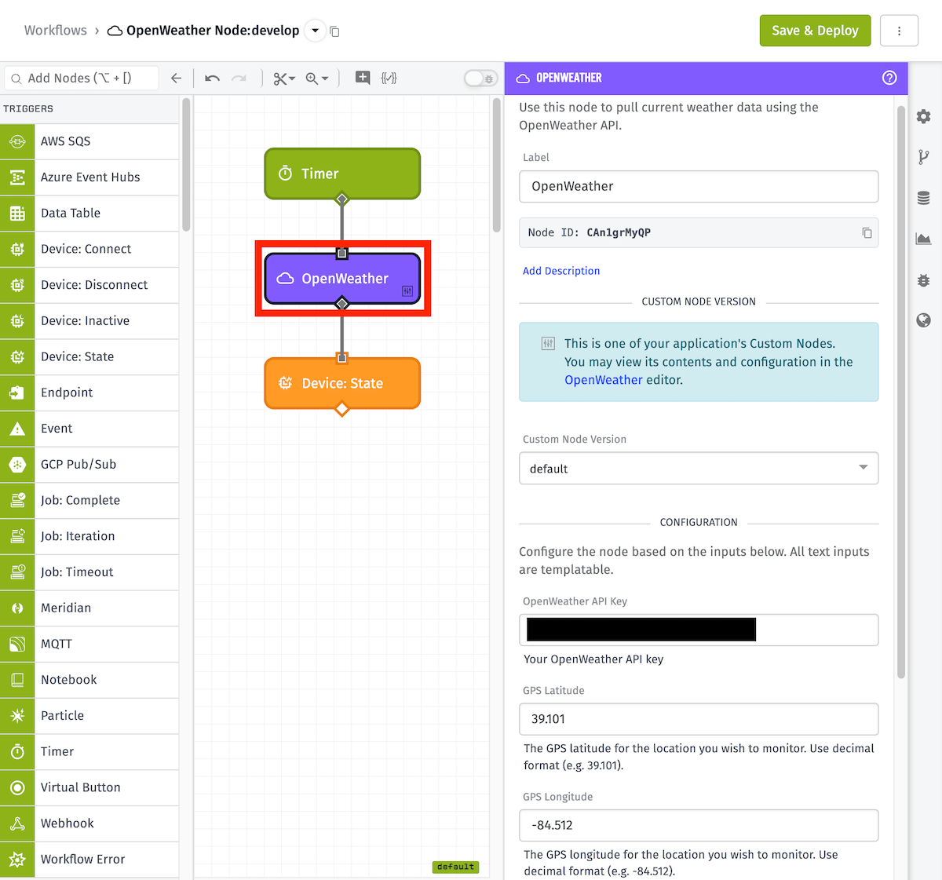The height and width of the screenshot is (880, 942).
Task: Open the OpenWeather node help icon
Action: click(889, 78)
